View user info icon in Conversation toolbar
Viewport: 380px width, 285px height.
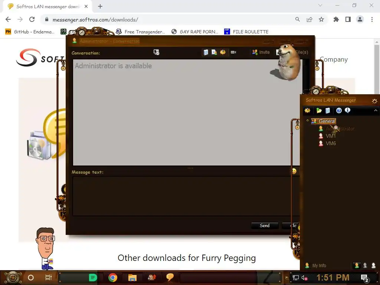(214, 52)
